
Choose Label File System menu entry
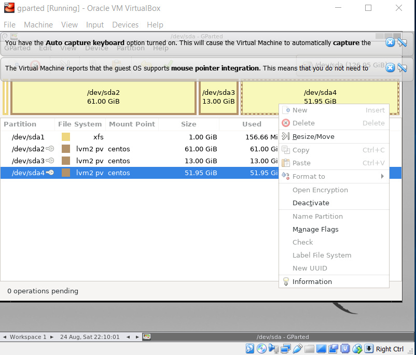point(334,255)
